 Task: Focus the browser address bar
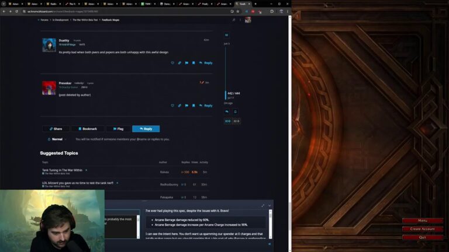pos(126,12)
